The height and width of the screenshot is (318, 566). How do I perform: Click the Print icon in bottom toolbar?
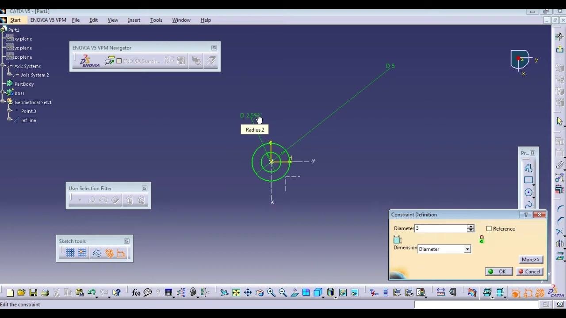[x=45, y=292]
